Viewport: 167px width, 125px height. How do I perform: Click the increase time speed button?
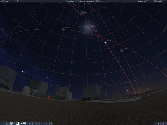point(162,123)
